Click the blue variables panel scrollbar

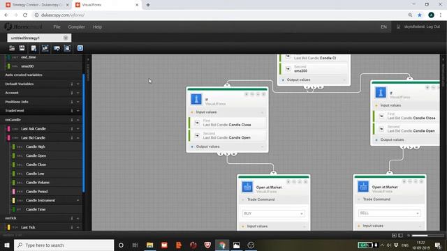tap(84, 133)
